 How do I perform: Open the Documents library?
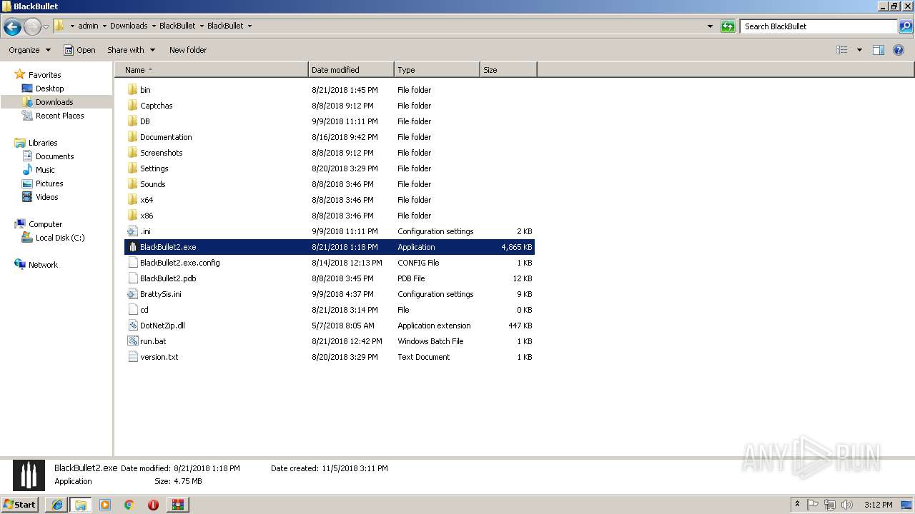[x=54, y=156]
